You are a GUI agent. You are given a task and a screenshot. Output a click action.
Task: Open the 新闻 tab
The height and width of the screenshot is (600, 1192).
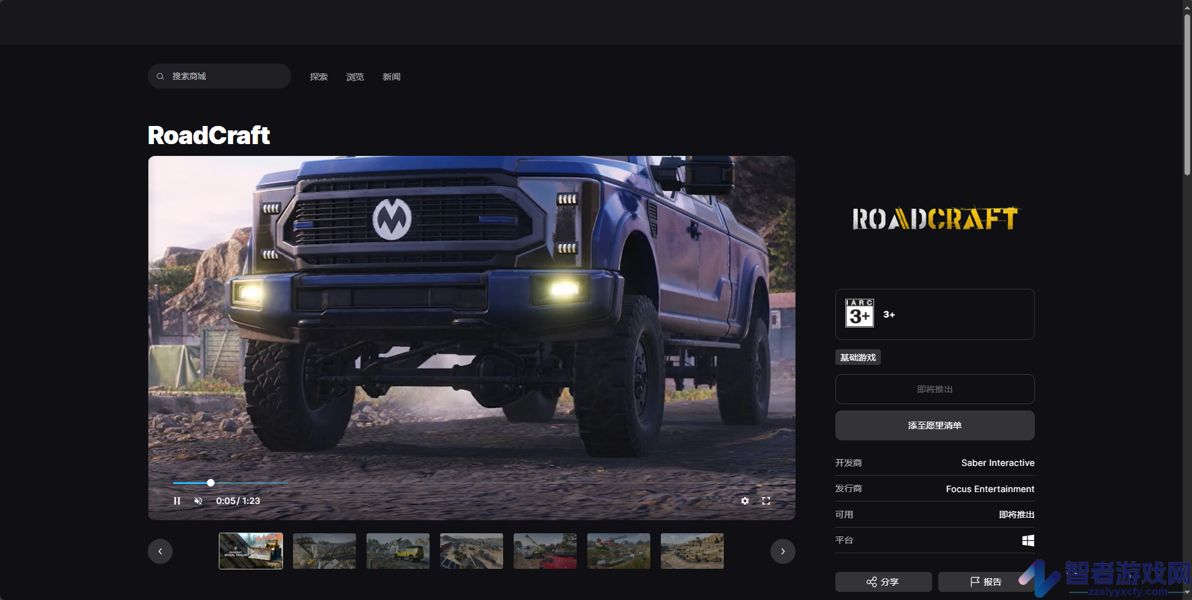(x=392, y=77)
